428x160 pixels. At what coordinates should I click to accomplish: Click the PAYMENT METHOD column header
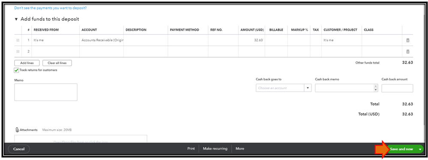(x=185, y=30)
